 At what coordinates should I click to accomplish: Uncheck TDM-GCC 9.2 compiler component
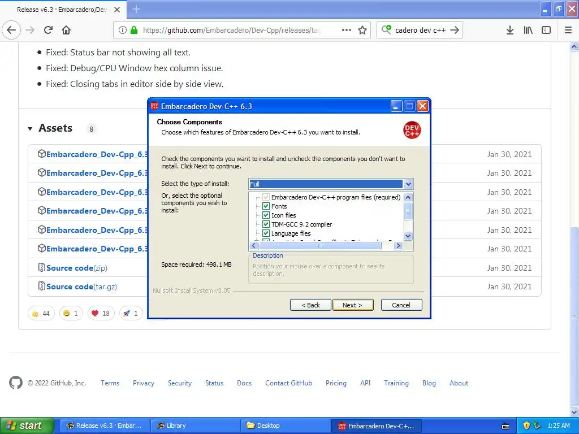(x=266, y=224)
